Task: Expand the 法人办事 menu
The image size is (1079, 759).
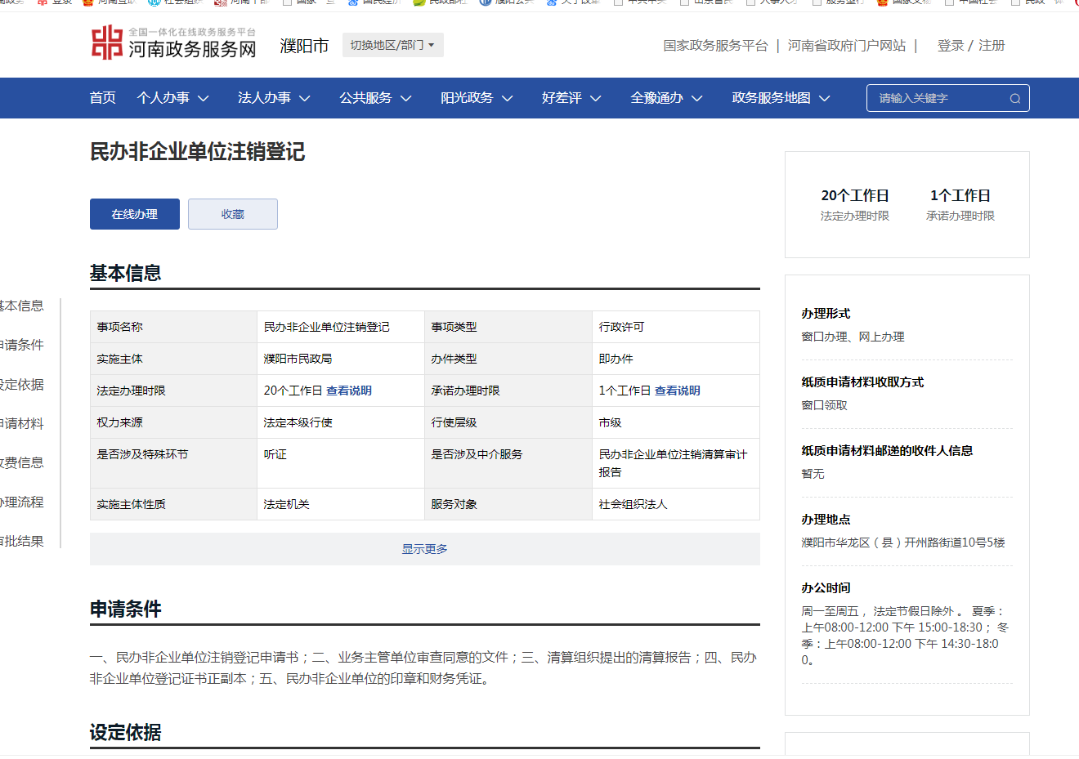Action: point(274,98)
